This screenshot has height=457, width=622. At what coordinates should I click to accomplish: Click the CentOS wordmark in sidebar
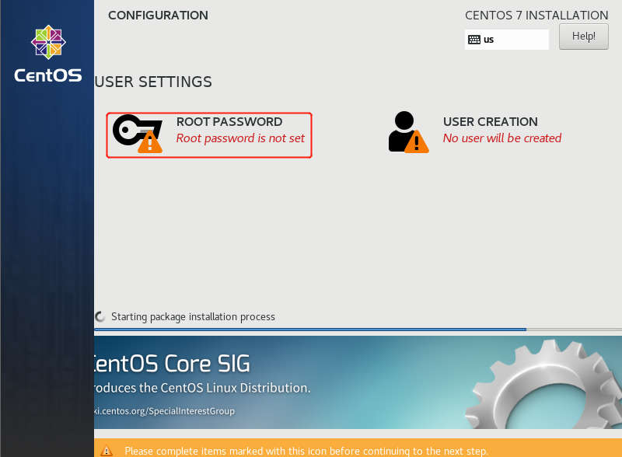[x=48, y=75]
